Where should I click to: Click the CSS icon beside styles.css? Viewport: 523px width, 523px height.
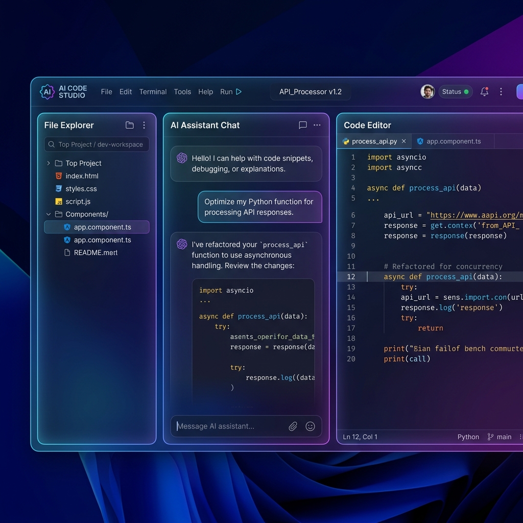(59, 189)
